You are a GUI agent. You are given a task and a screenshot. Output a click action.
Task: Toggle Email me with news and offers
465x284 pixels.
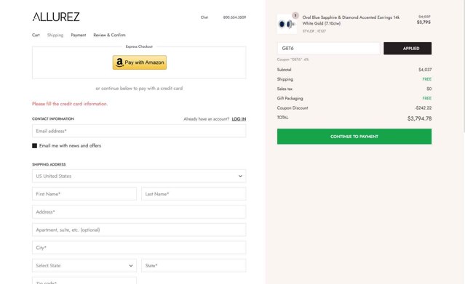(x=35, y=146)
